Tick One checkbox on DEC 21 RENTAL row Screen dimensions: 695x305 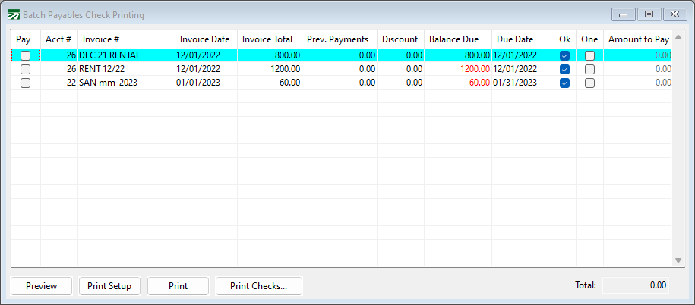589,55
